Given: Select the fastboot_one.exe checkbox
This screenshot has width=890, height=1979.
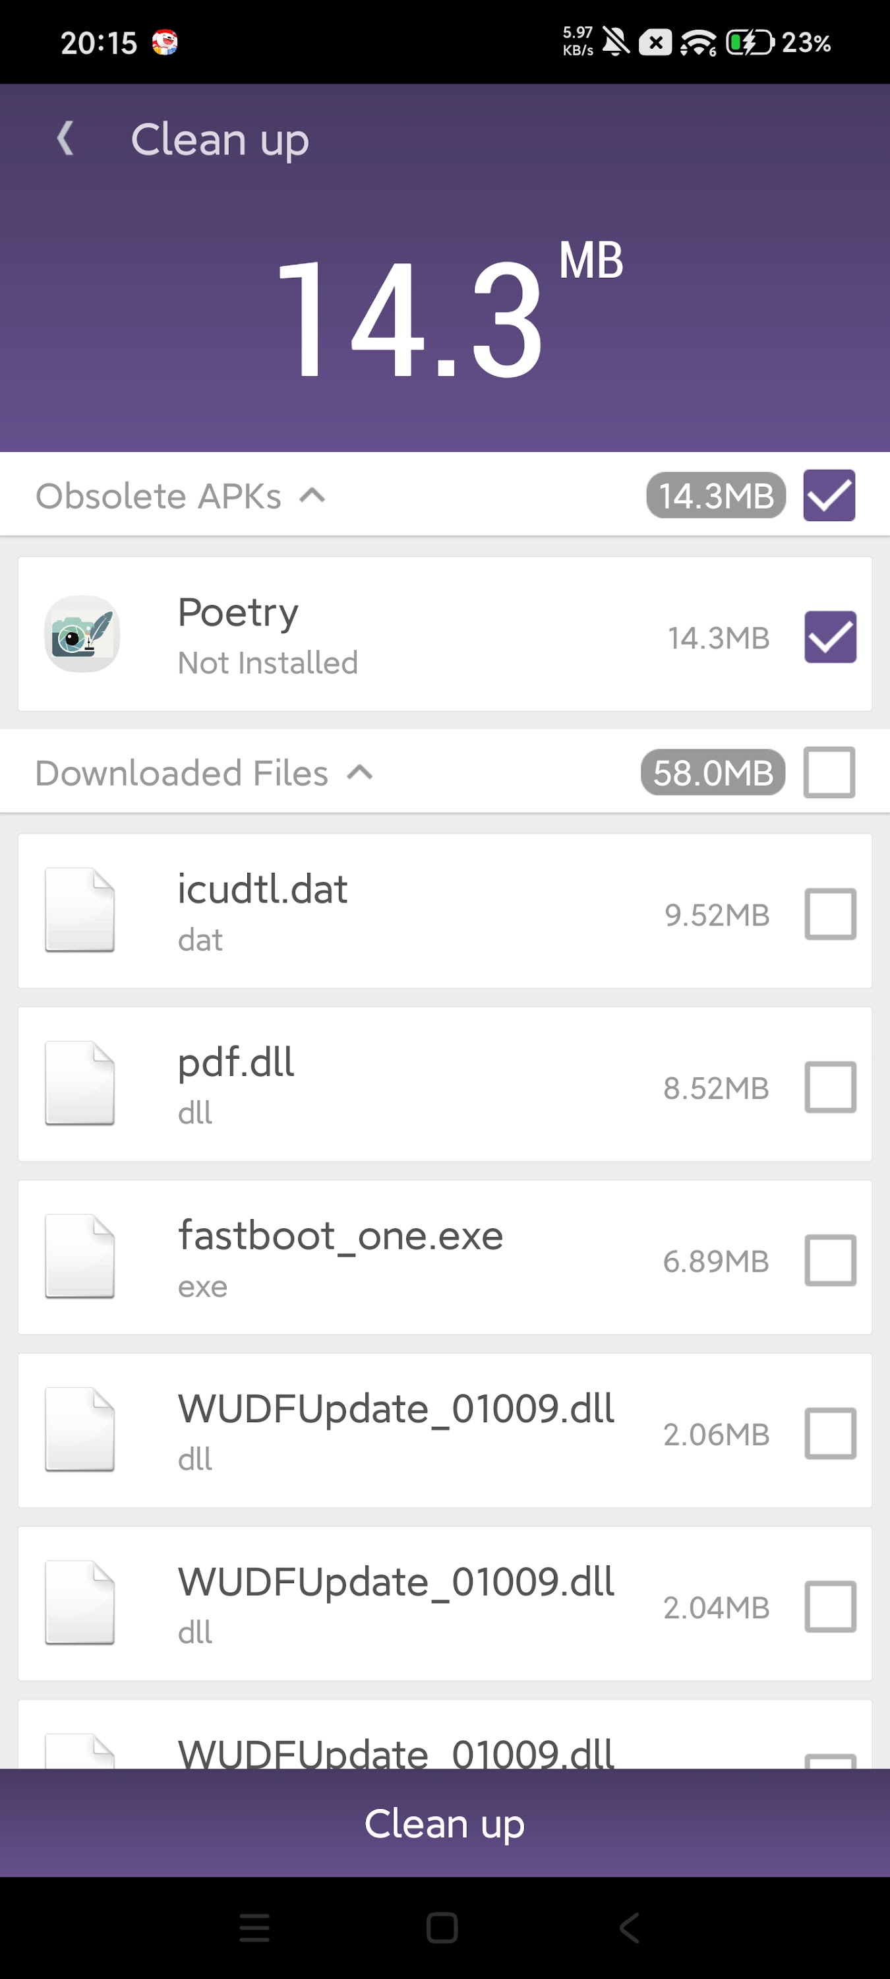Looking at the screenshot, I should [830, 1260].
